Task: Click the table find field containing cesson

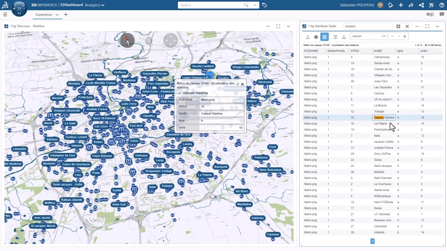Action: coord(366,36)
